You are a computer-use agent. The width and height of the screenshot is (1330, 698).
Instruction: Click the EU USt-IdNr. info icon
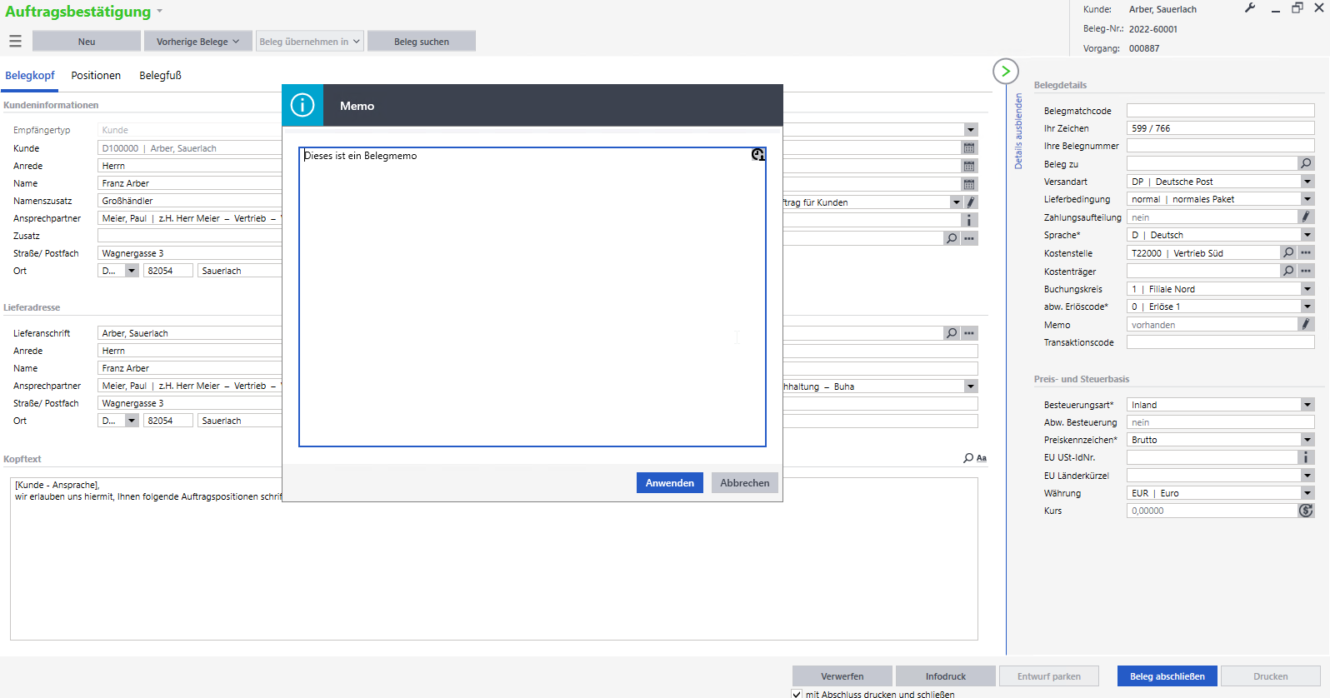coord(1306,457)
